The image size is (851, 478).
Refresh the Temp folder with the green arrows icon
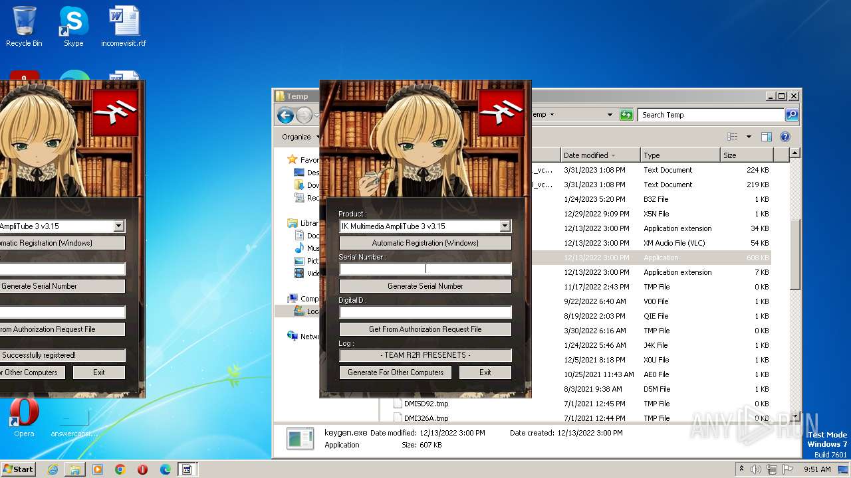coord(626,115)
